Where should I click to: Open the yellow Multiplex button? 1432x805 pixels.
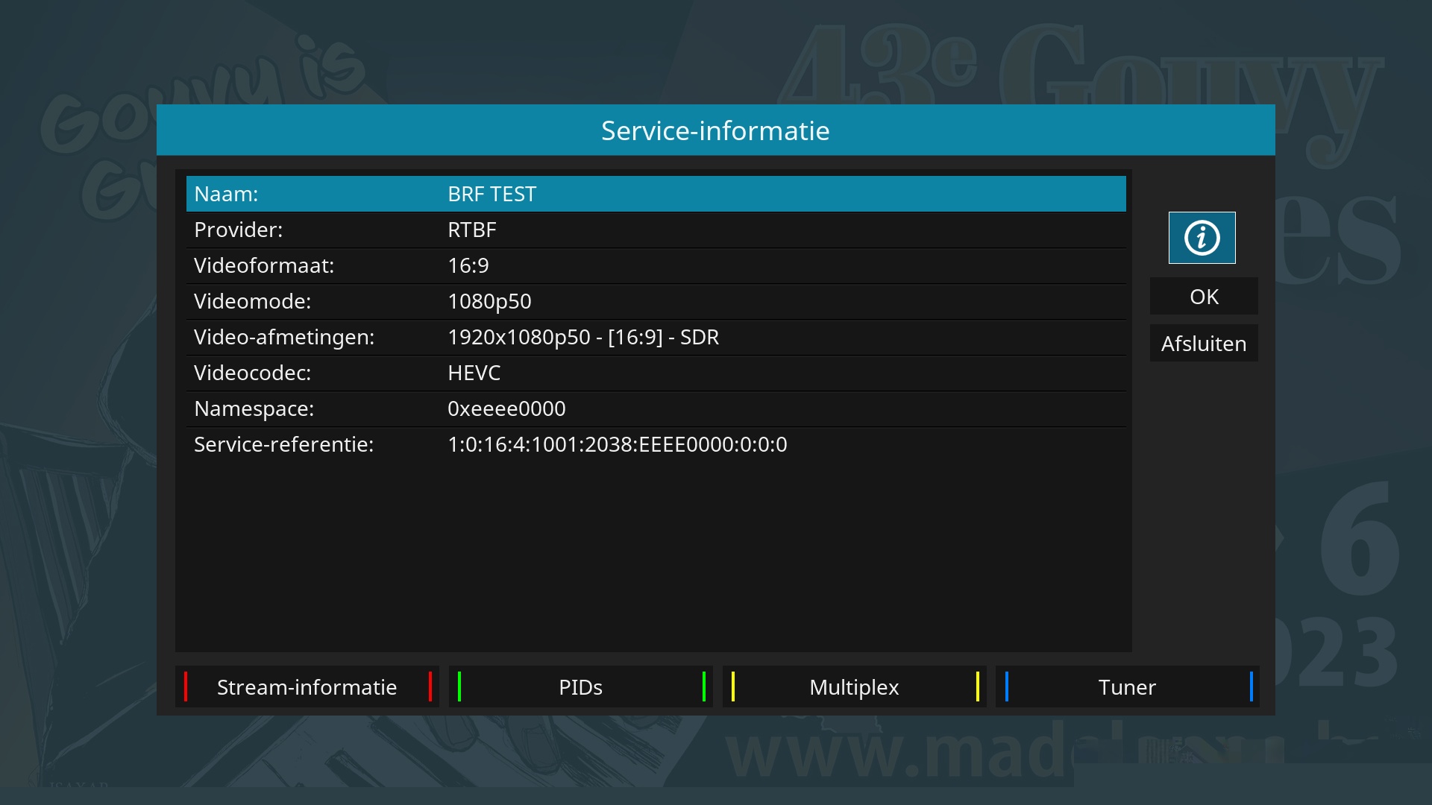point(854,686)
